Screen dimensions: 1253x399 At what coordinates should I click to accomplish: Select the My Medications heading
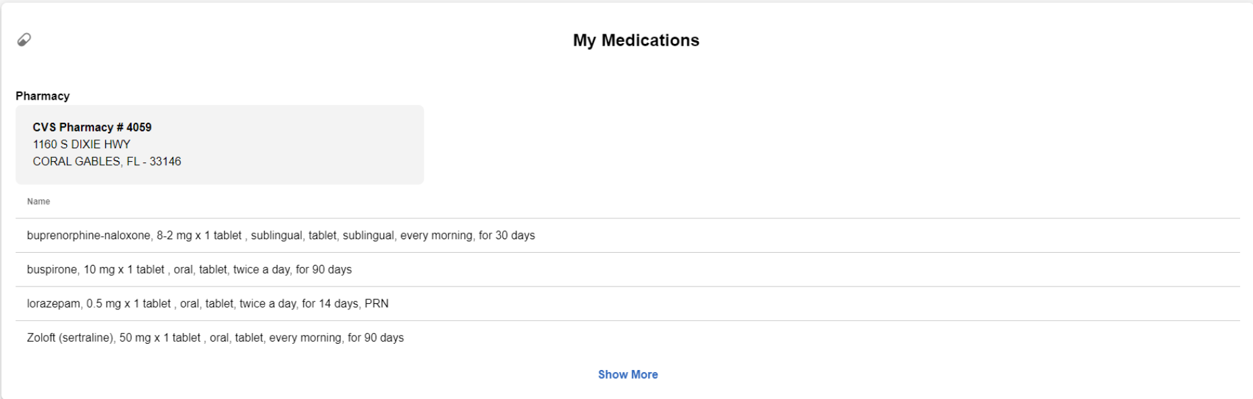[636, 40]
